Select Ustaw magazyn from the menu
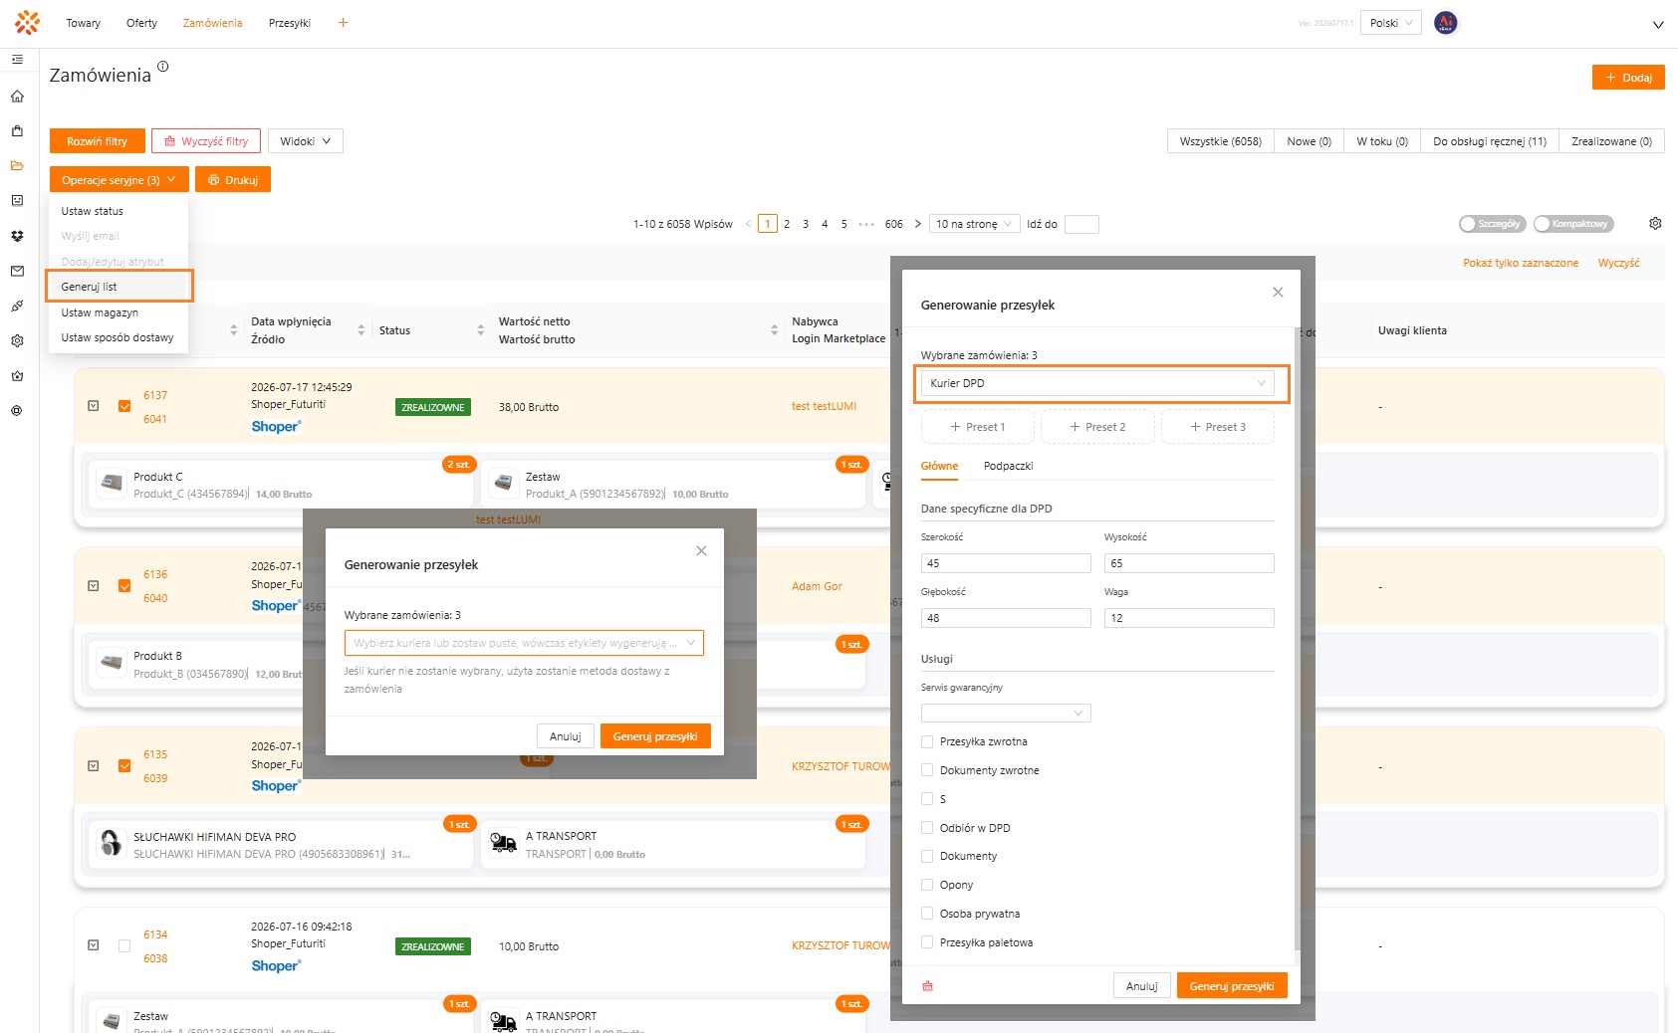Image resolution: width=1678 pixels, height=1033 pixels. point(100,312)
